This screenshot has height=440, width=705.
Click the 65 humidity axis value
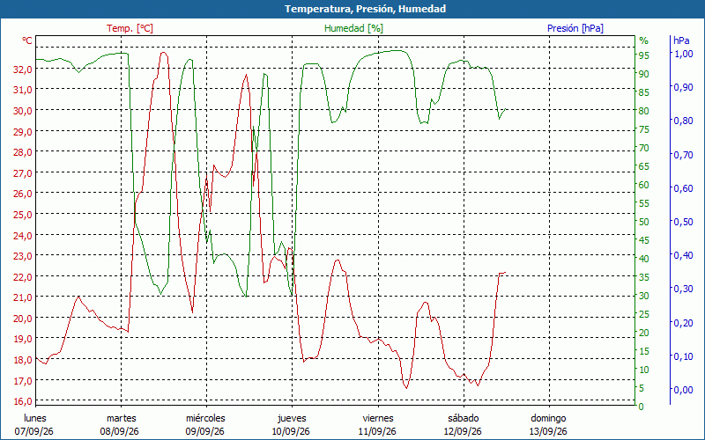pyautogui.click(x=644, y=166)
